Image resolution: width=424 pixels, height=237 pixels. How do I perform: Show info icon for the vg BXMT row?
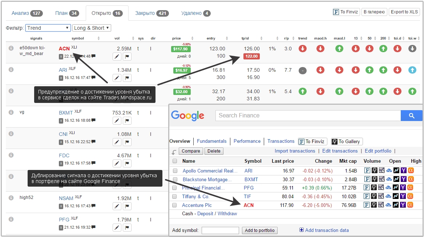[x=11, y=112]
